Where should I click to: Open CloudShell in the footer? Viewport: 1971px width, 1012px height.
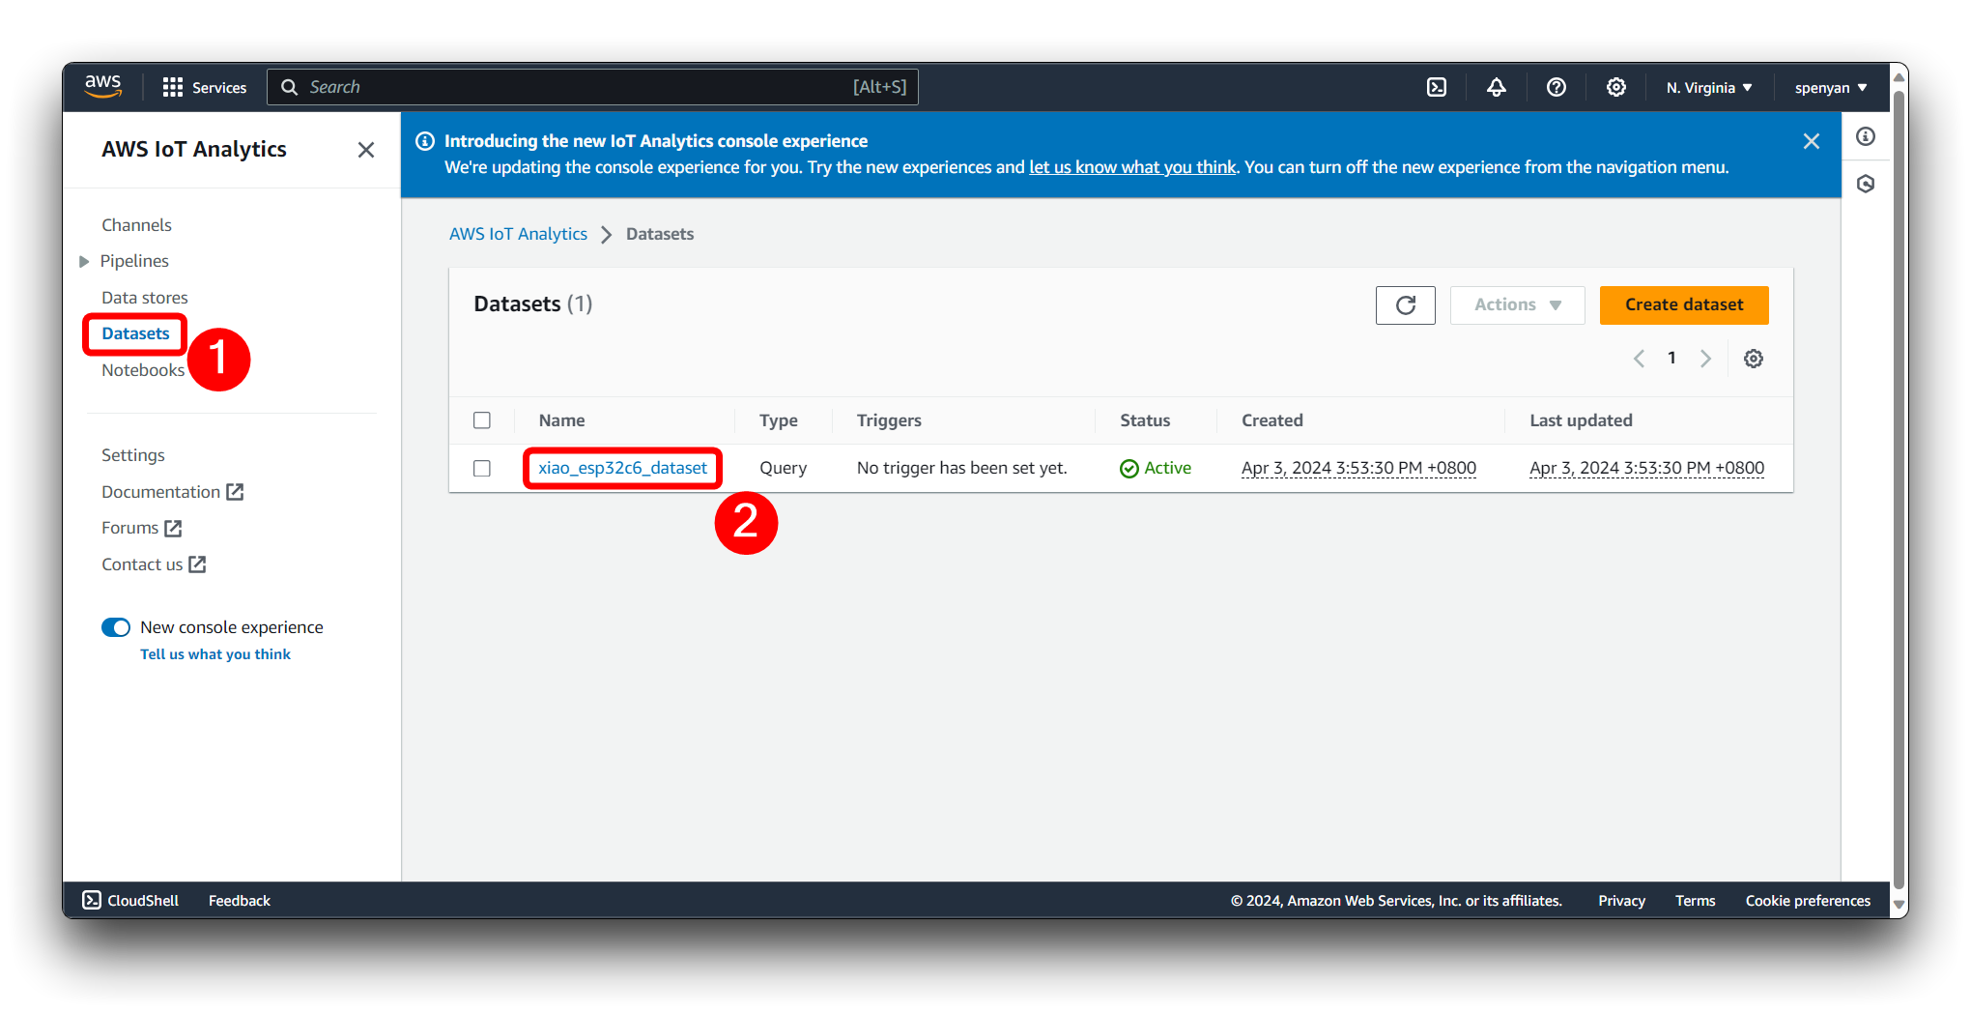[131, 901]
